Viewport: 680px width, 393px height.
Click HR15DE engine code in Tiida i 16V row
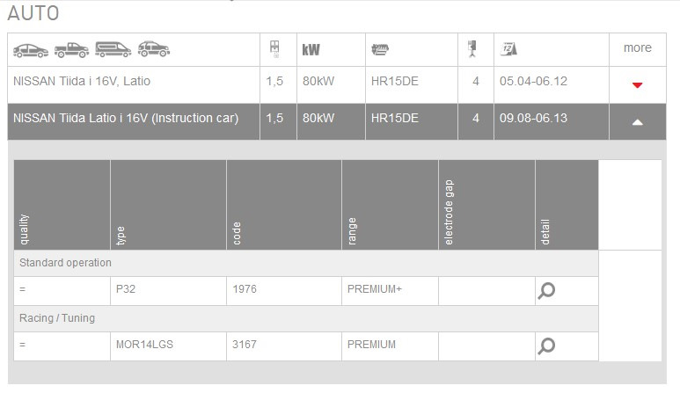[x=395, y=81]
